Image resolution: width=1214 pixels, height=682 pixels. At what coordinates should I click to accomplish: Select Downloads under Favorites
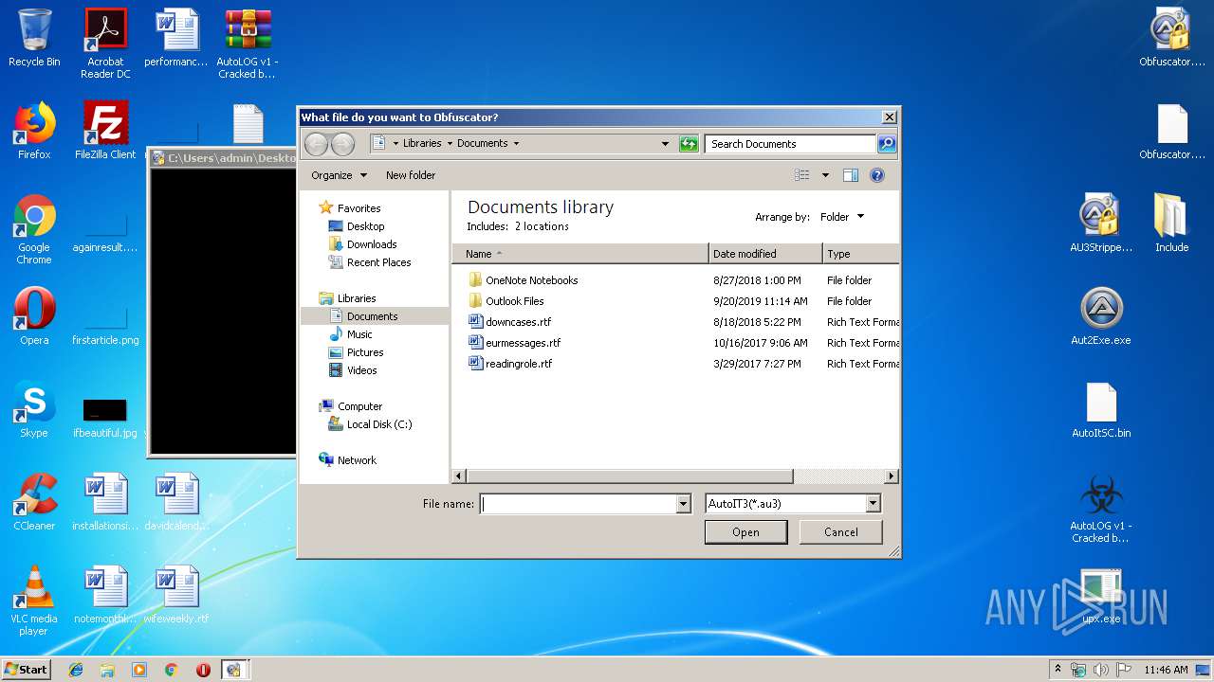(372, 244)
